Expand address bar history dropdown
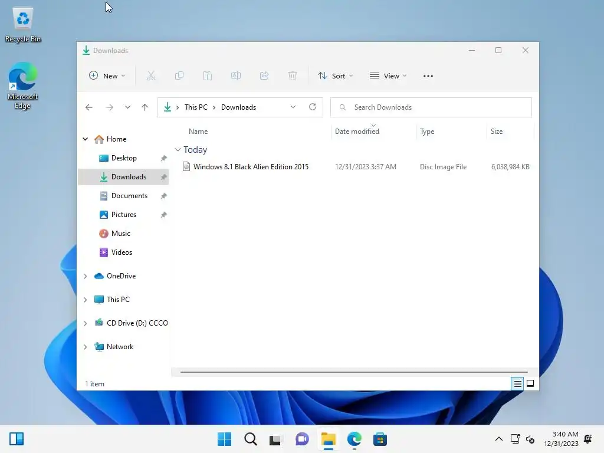 [x=293, y=107]
